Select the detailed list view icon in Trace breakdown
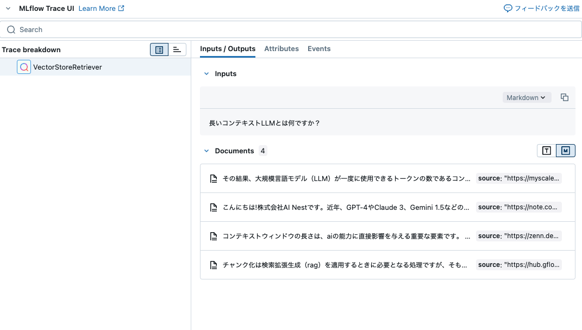The width and height of the screenshot is (582, 330). 159,49
